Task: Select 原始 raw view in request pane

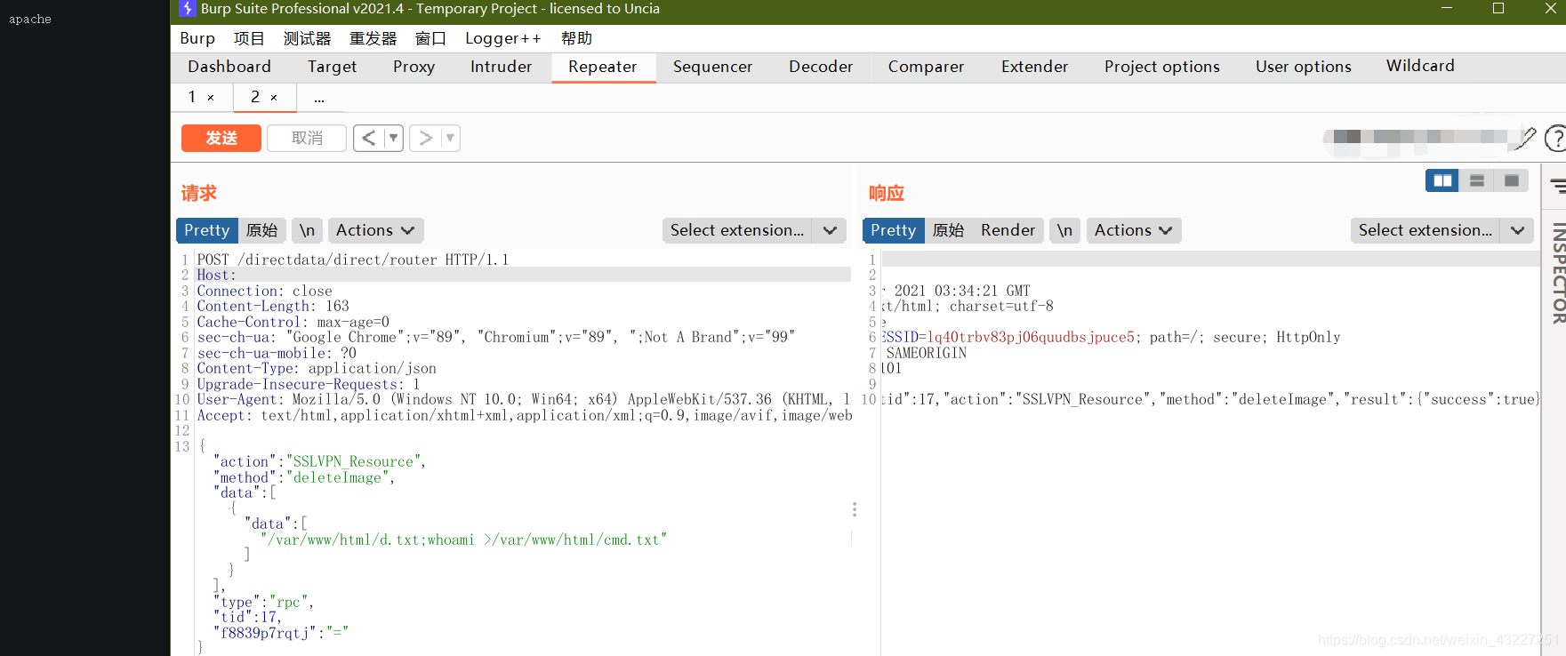Action: point(262,230)
